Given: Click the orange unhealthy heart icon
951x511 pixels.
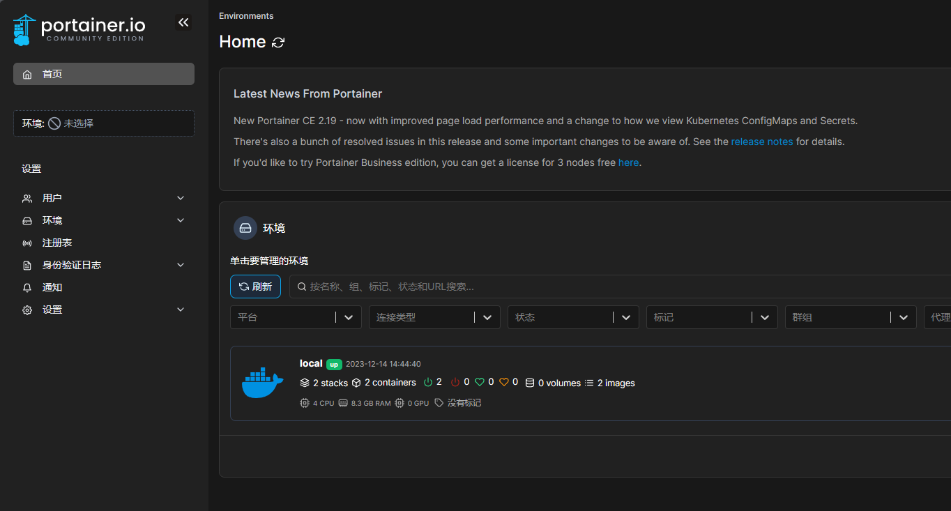Looking at the screenshot, I should (x=504, y=382).
